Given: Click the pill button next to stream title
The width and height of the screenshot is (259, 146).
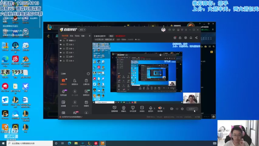Looking at the screenshot, I should [111, 36].
